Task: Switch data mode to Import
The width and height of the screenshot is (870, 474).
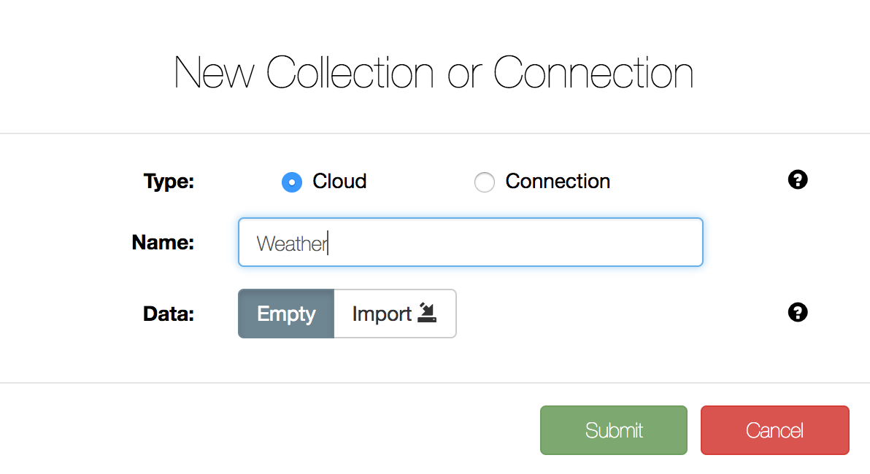Action: coord(395,314)
